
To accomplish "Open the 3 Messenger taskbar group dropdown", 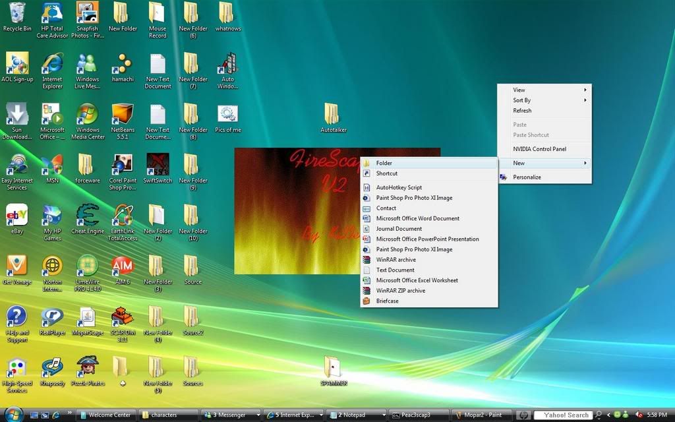I will pos(258,415).
